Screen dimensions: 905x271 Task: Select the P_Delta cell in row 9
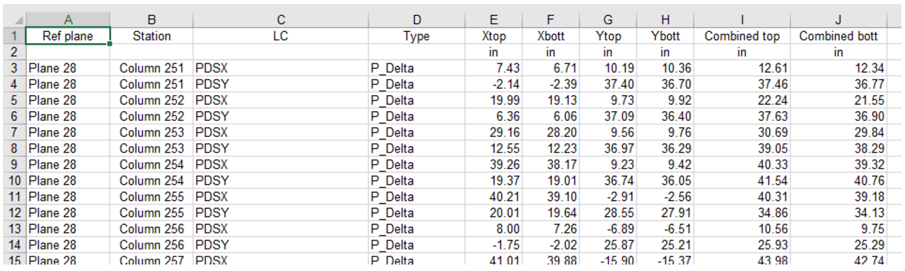(x=392, y=165)
